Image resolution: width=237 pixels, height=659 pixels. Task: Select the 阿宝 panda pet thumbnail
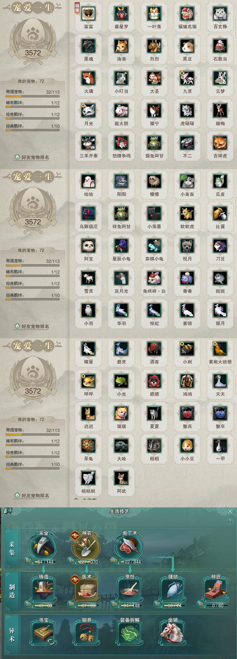click(89, 246)
